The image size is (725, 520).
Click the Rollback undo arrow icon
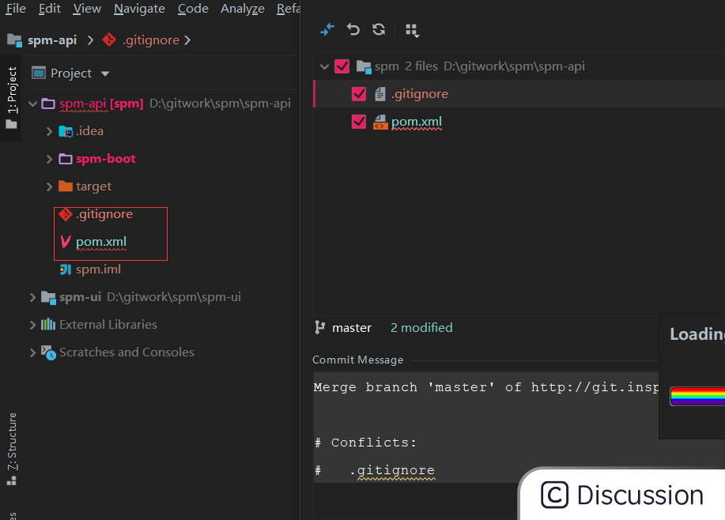point(353,29)
